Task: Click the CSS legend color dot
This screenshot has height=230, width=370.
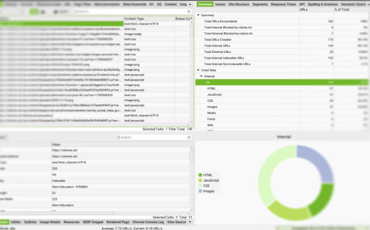Action: [x=201, y=186]
